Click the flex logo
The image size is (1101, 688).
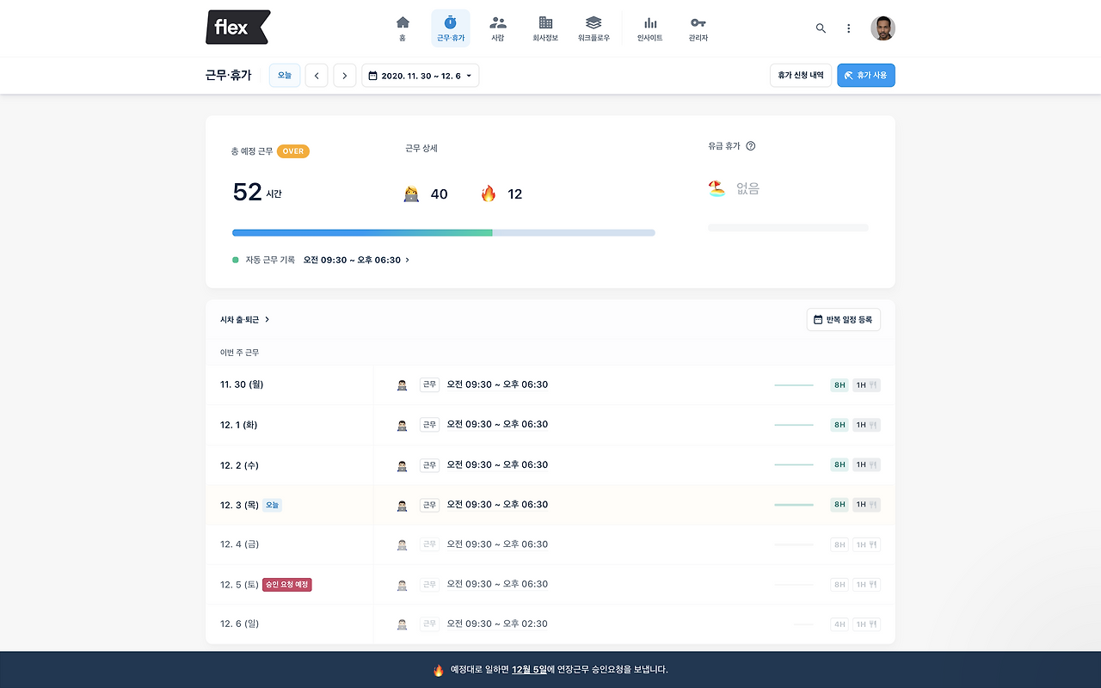pyautogui.click(x=238, y=28)
